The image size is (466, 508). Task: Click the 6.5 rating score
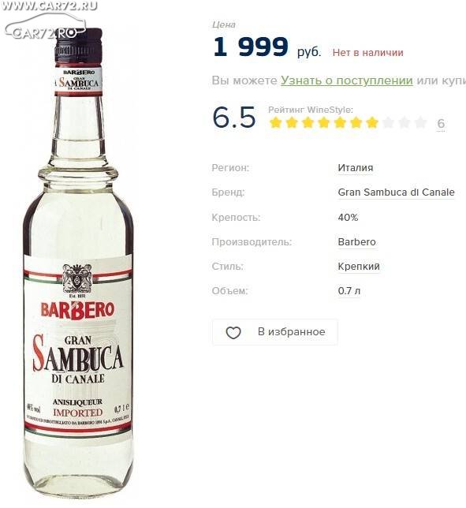tap(234, 117)
